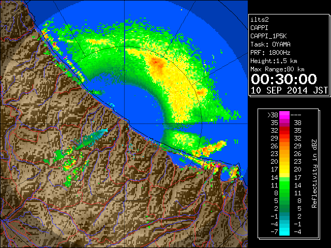The image size is (331, 248).
Task: Click the '>38' legend label
Action: coord(273,115)
